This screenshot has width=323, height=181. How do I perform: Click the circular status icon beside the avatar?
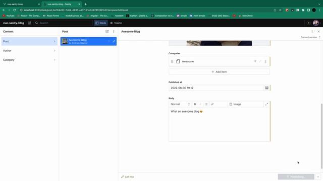pyautogui.click(x=308, y=23)
